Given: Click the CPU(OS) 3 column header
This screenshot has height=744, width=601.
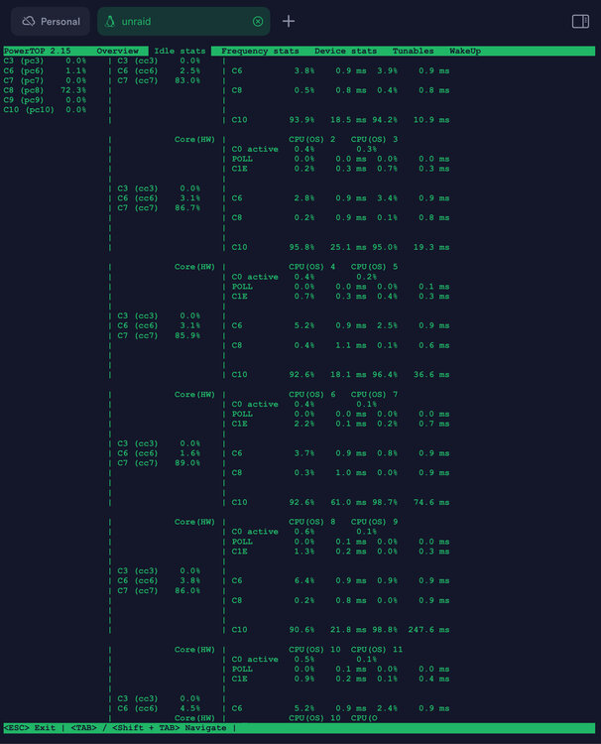Looking at the screenshot, I should (x=374, y=140).
